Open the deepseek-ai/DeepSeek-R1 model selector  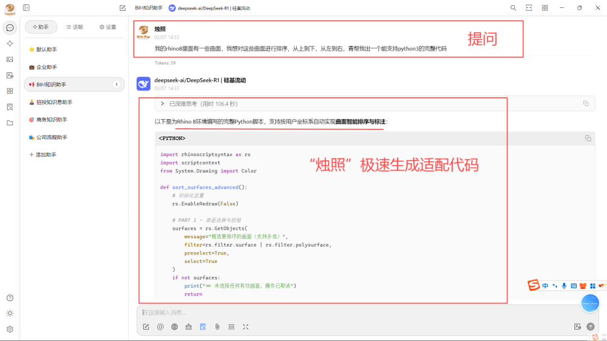coord(210,8)
